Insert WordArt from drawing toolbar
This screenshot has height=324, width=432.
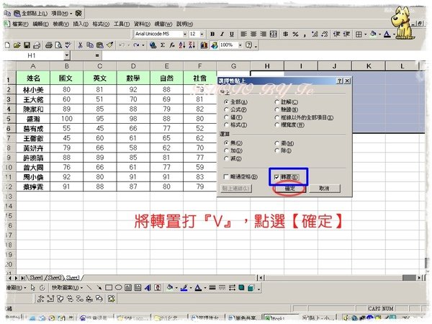point(148,287)
